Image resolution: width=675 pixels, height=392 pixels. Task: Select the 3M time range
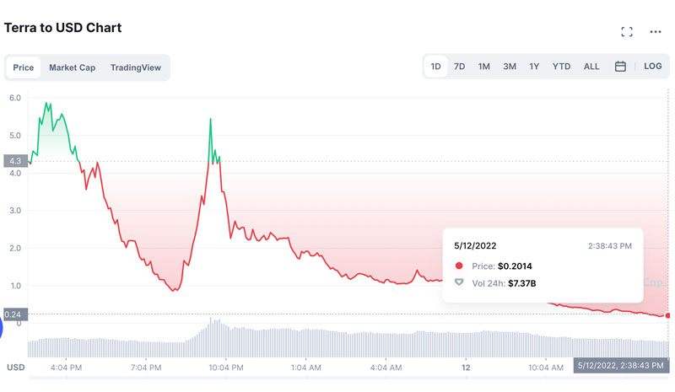(510, 67)
